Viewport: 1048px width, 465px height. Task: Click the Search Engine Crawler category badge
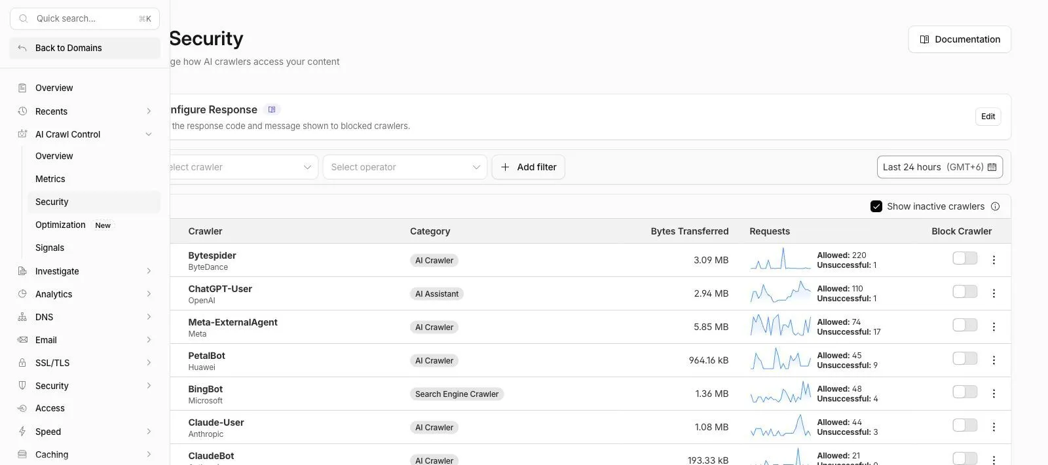pyautogui.click(x=457, y=394)
